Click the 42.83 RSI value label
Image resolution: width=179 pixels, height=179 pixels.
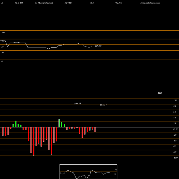(x=98, y=46)
